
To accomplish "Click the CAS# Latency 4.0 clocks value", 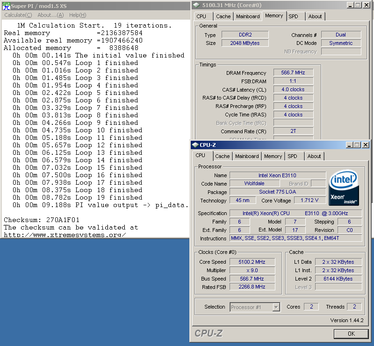I will tap(293, 89).
